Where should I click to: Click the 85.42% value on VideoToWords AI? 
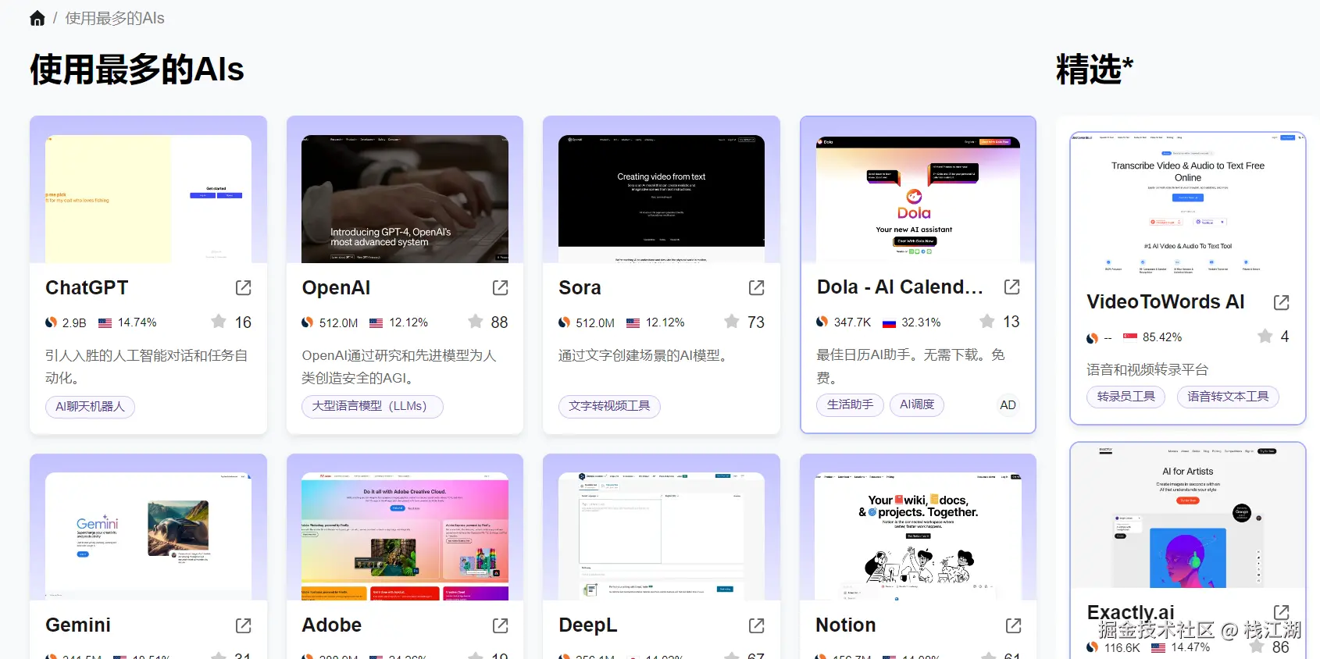tap(1162, 337)
